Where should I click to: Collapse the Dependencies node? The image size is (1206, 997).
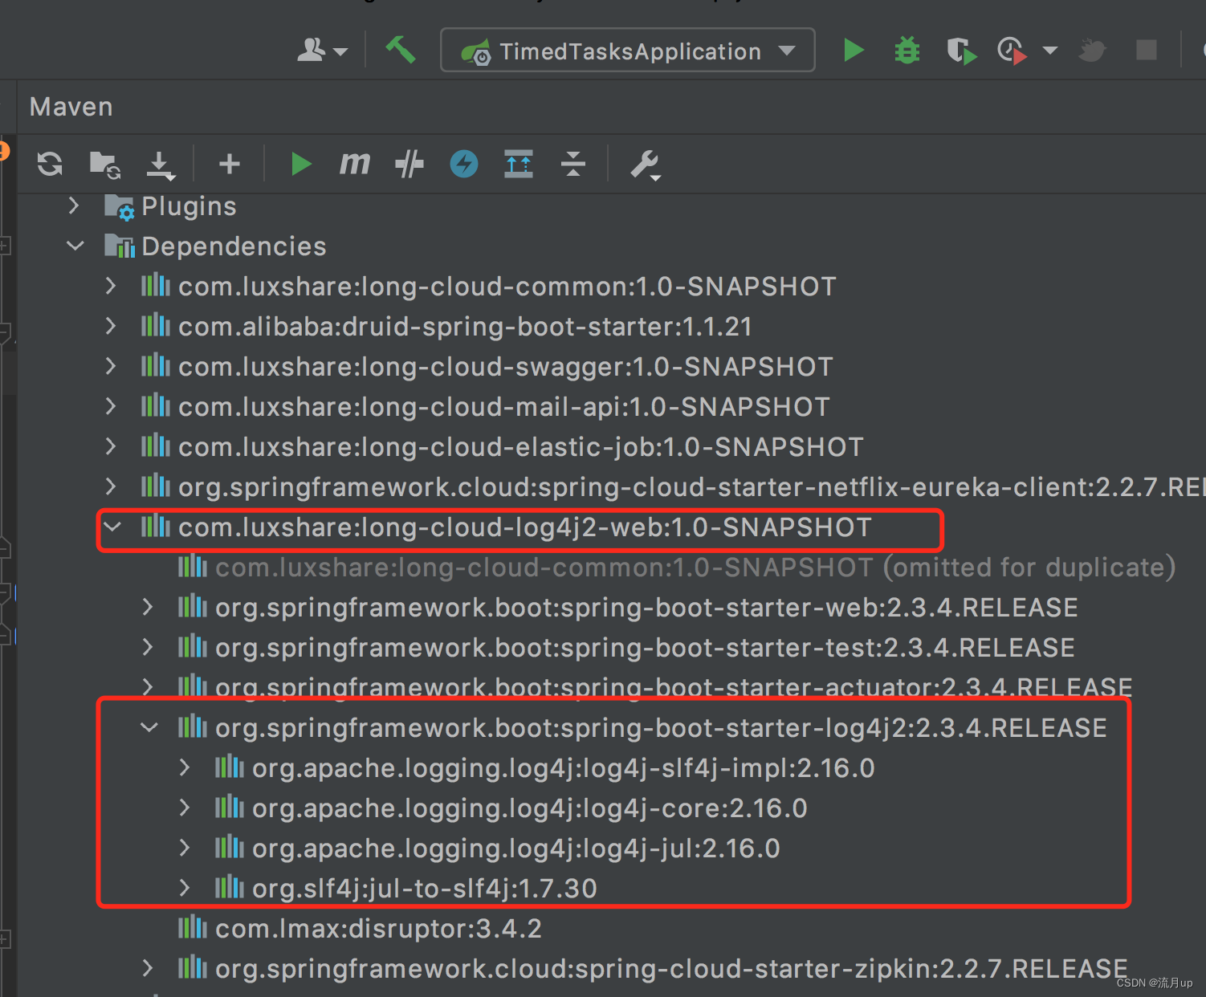tap(75, 246)
